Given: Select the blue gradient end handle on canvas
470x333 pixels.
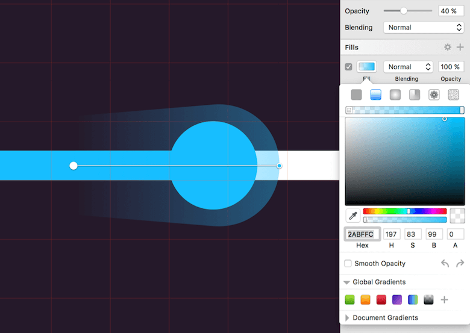Looking at the screenshot, I should click(279, 166).
